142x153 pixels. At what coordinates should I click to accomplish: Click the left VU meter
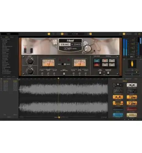pos(48,63)
